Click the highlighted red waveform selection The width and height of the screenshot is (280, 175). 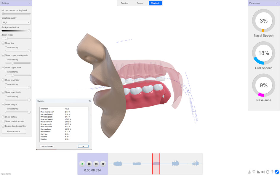(156, 164)
